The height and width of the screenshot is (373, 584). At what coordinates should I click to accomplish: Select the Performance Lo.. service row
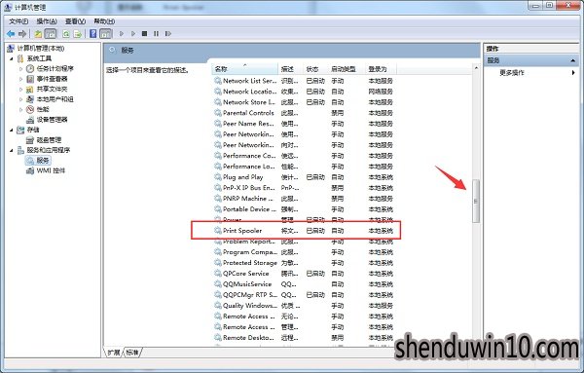click(x=304, y=167)
